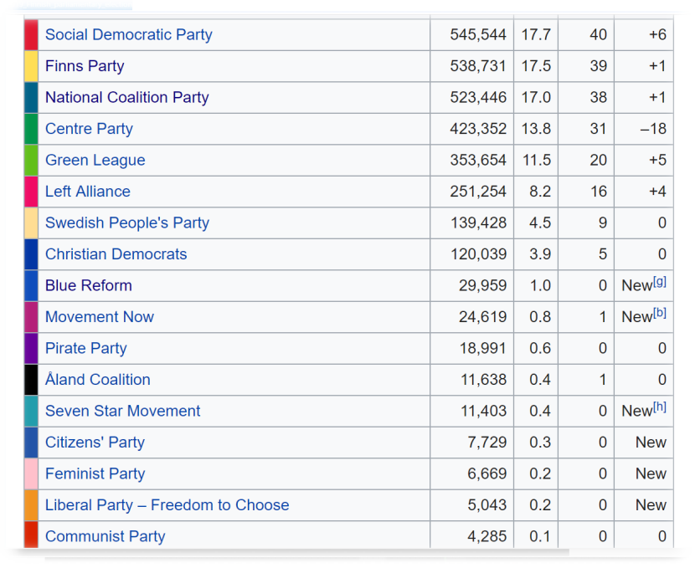Open the Seven Star Movement link
The width and height of the screenshot is (695, 568).
pos(123,411)
